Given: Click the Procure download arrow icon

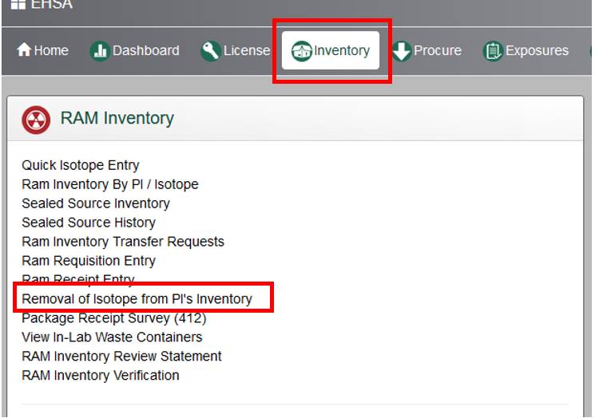Looking at the screenshot, I should pos(402,50).
